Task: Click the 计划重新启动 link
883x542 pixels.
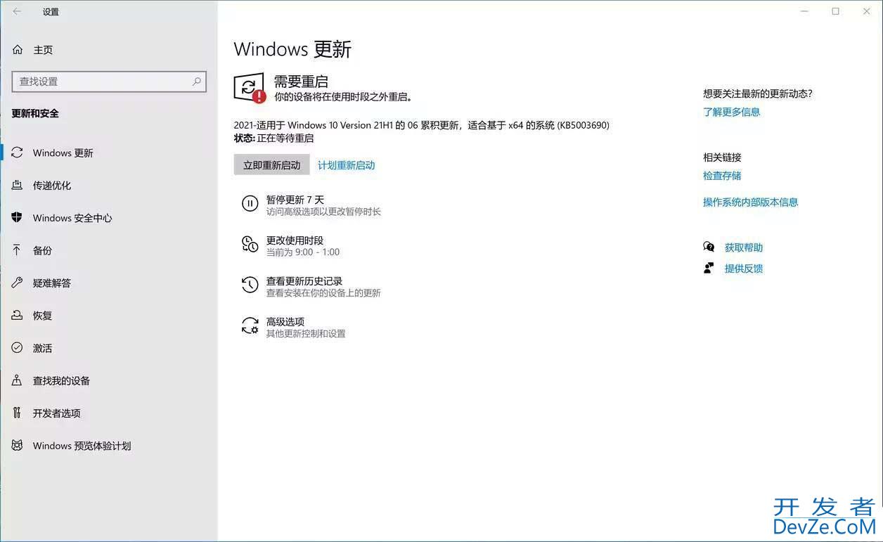Action: tap(346, 165)
